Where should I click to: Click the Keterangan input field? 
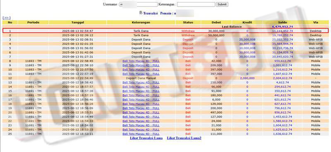(x=196, y=5)
